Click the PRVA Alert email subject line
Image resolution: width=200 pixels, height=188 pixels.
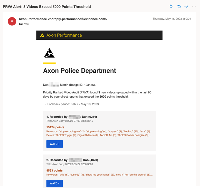coord(47,6)
